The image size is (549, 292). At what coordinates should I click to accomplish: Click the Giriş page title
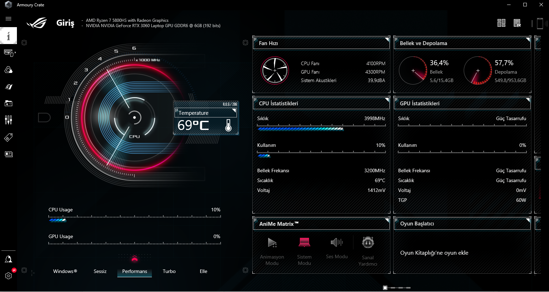pyautogui.click(x=66, y=23)
